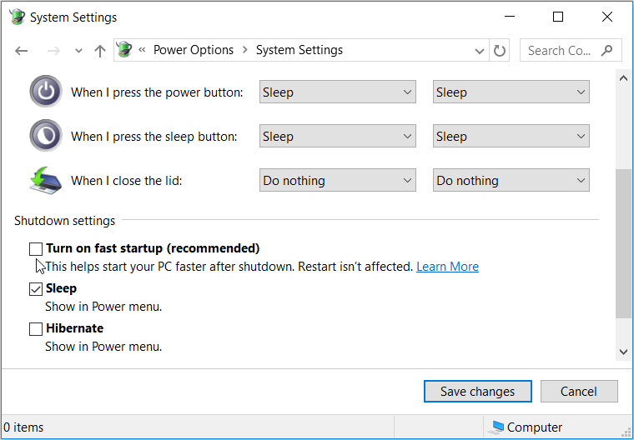
Task: Navigate up one level with up arrow
Action: coord(100,51)
